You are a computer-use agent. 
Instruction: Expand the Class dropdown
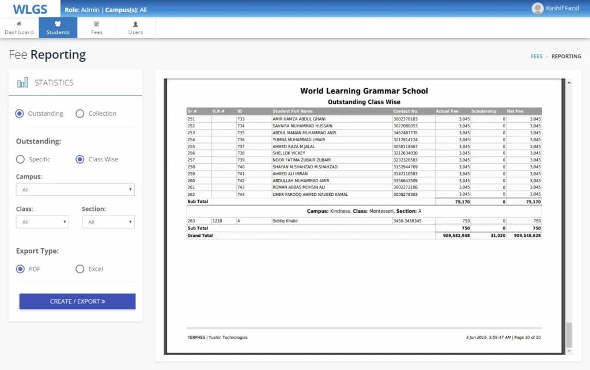(42, 222)
